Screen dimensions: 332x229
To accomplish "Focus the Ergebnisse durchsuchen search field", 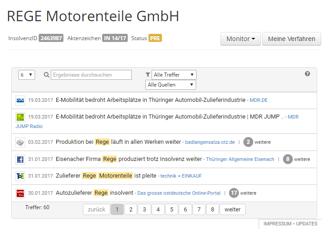I will pyautogui.click(x=91, y=75).
